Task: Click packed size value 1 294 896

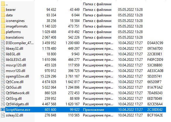Action: click(72, 87)
